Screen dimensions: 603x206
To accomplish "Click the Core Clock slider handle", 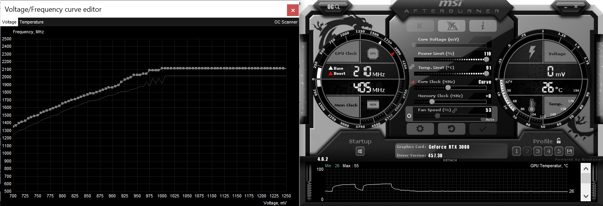I will pyautogui.click(x=448, y=87).
